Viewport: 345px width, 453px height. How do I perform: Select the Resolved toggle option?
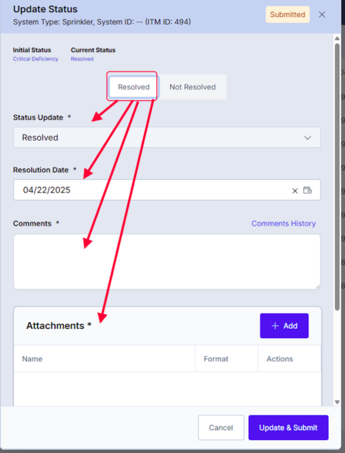click(133, 87)
